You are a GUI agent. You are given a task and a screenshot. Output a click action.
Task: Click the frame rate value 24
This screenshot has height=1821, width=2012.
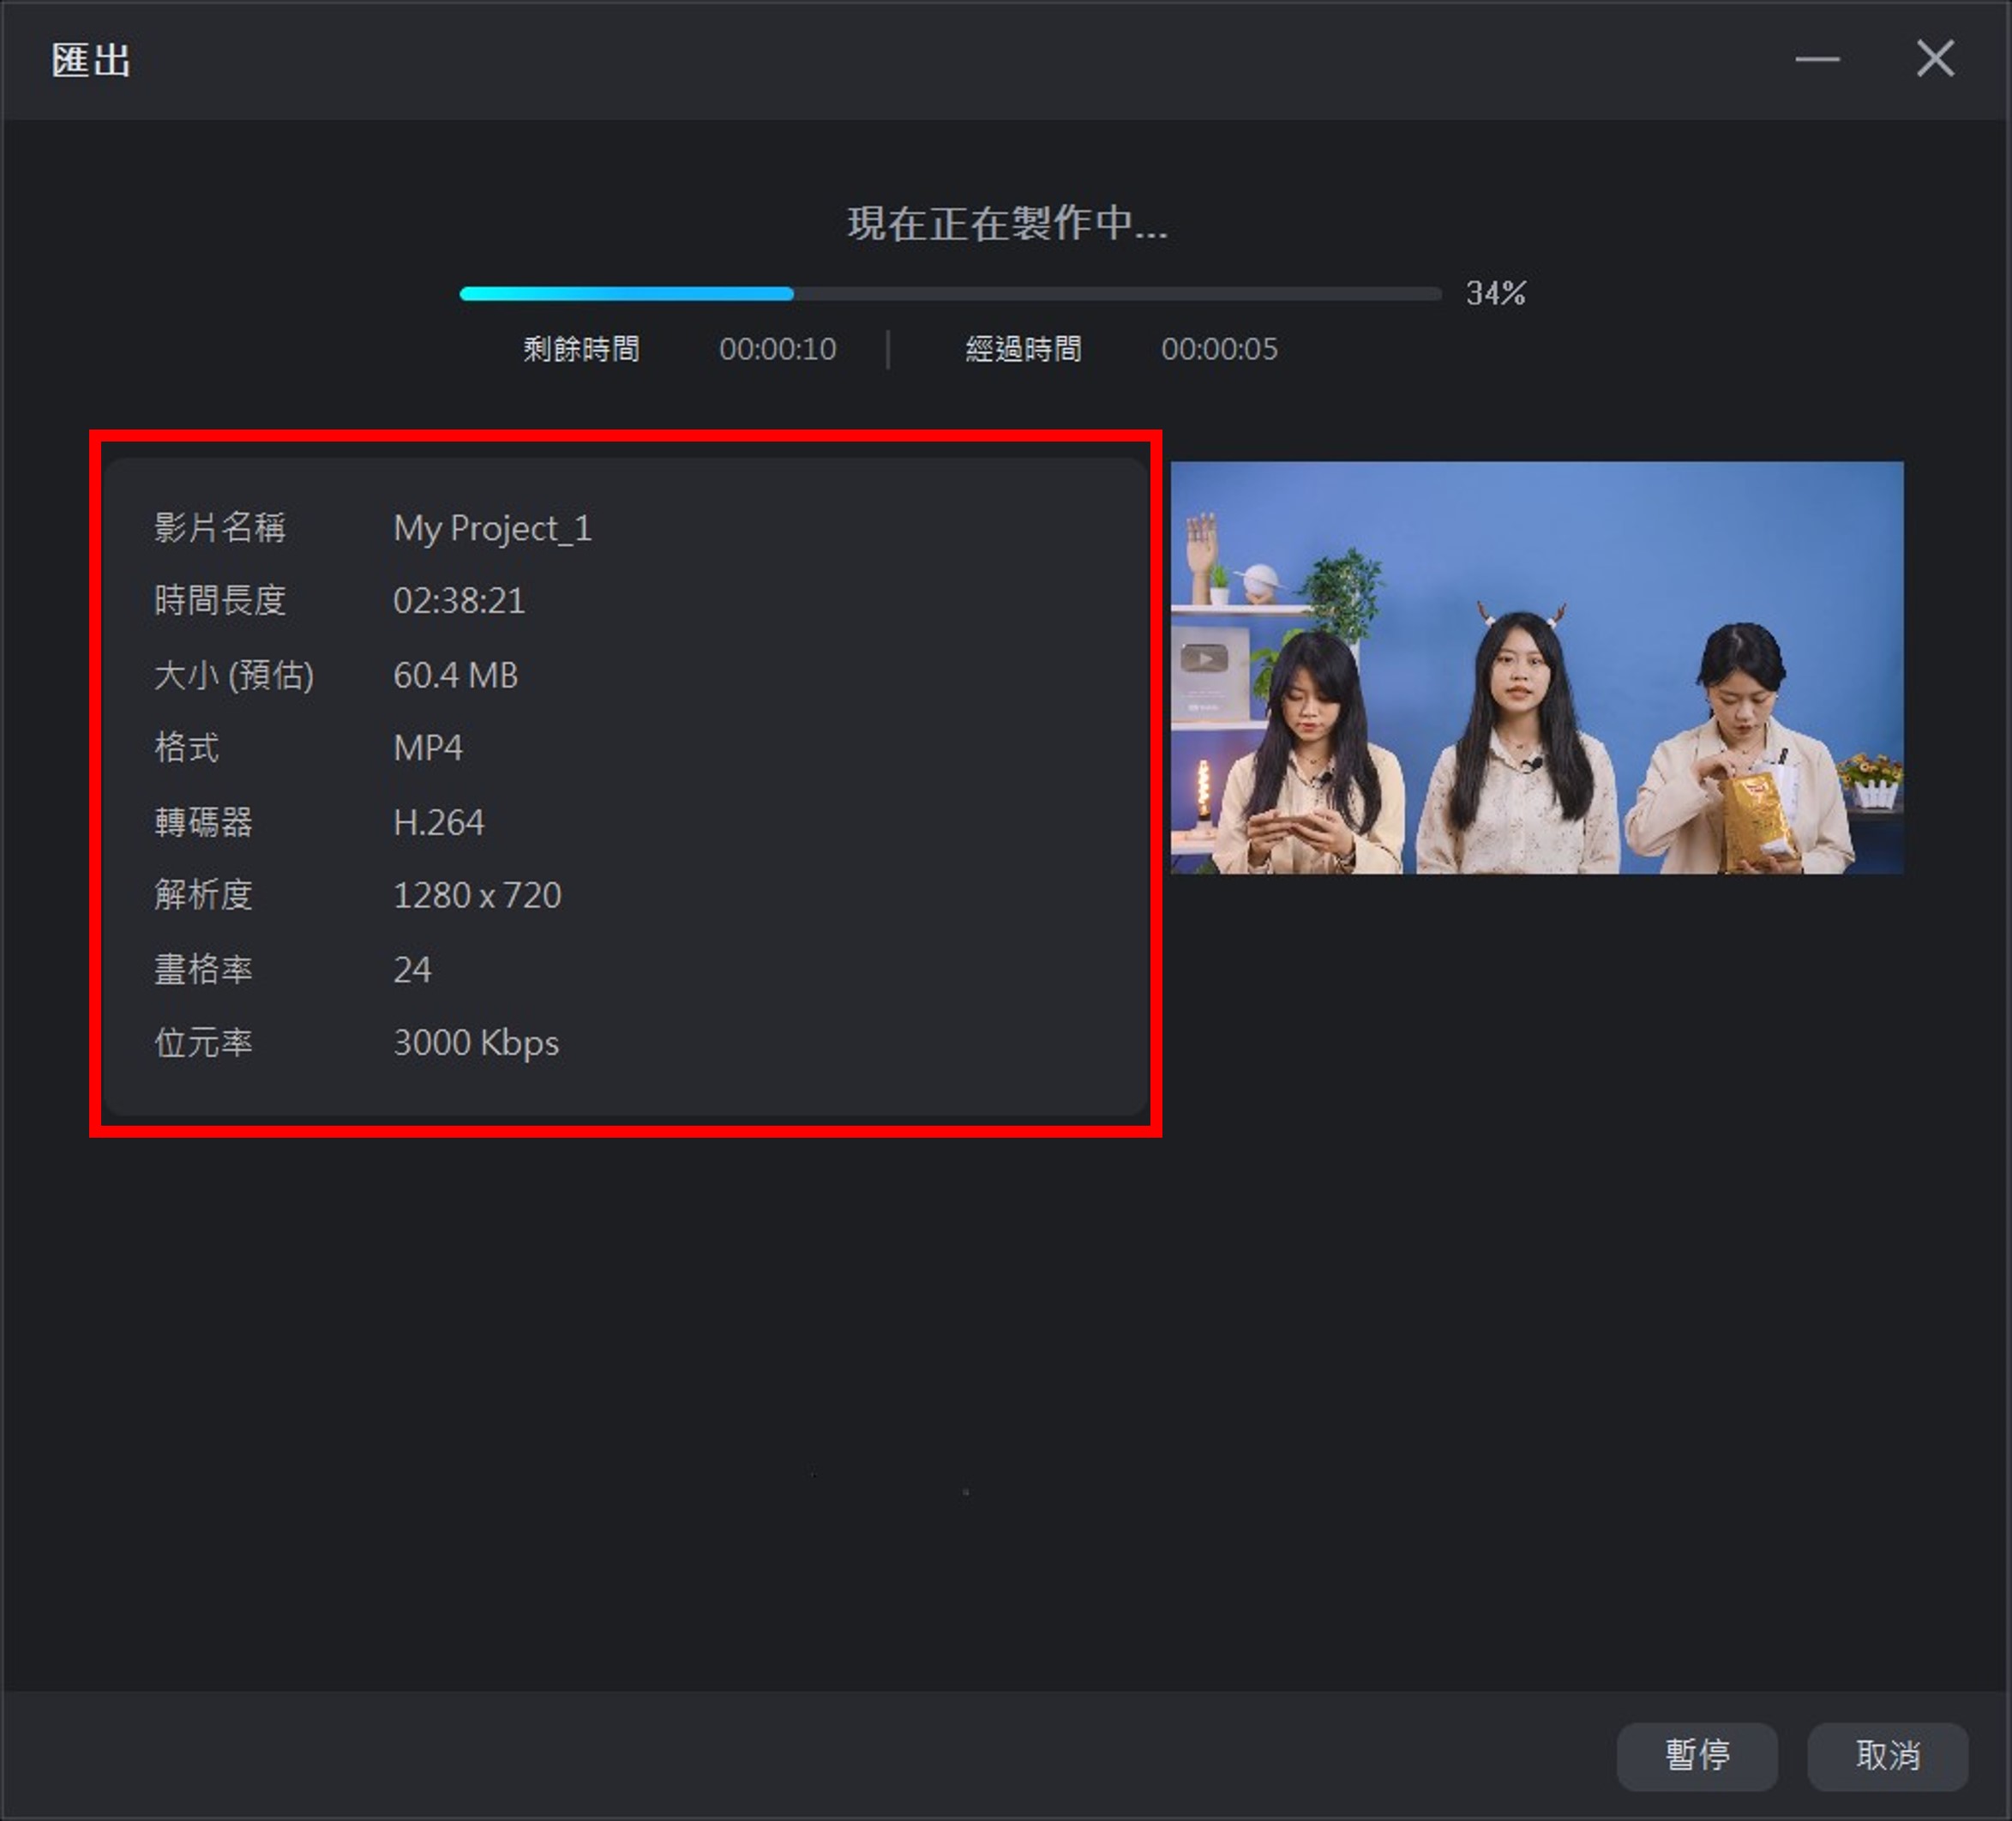(412, 969)
